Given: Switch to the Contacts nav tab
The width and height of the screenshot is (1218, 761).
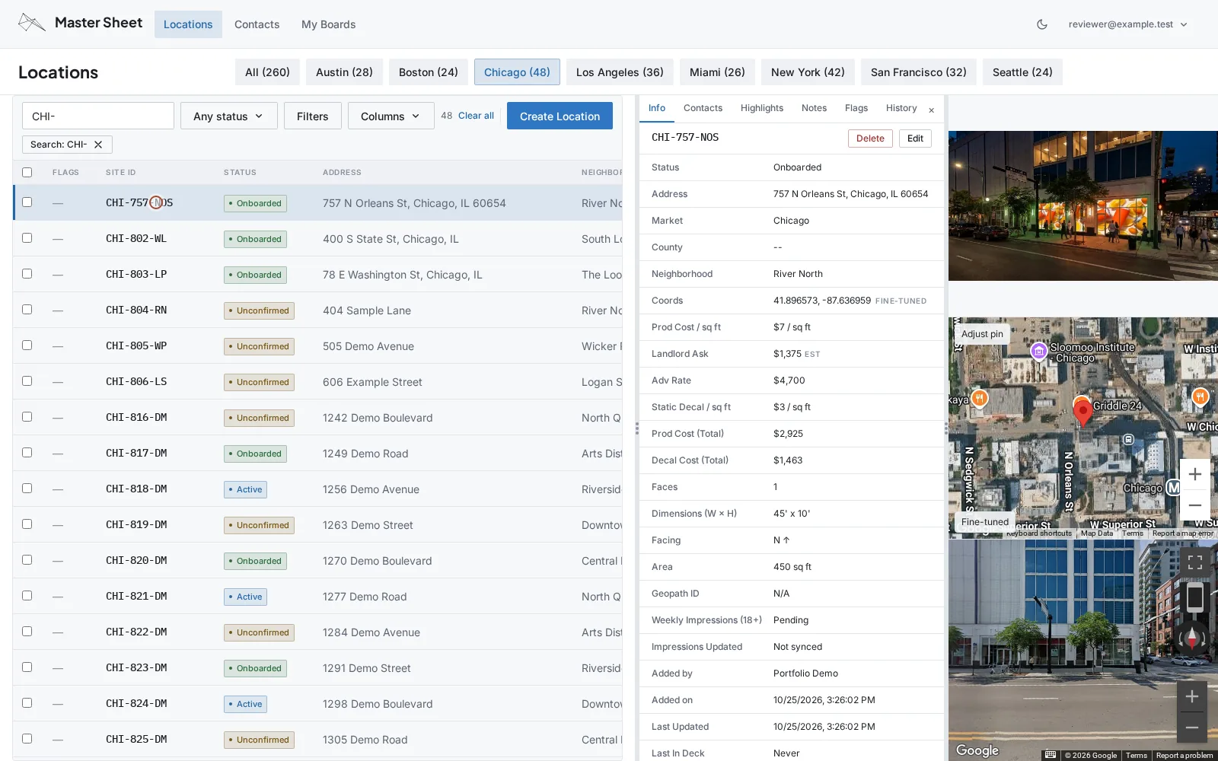Looking at the screenshot, I should (257, 24).
